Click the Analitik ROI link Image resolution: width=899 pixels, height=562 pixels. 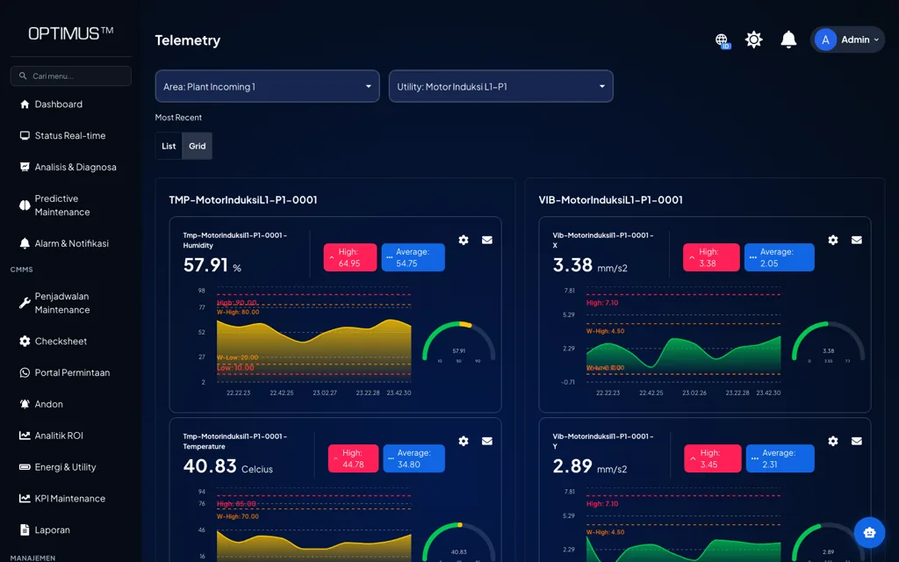click(59, 436)
